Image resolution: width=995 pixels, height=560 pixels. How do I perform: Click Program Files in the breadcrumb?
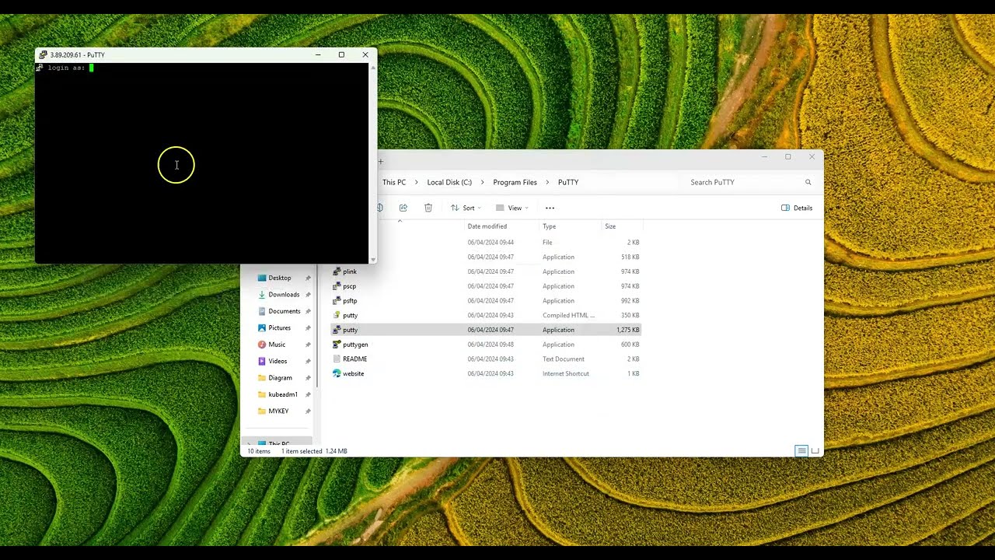(515, 182)
